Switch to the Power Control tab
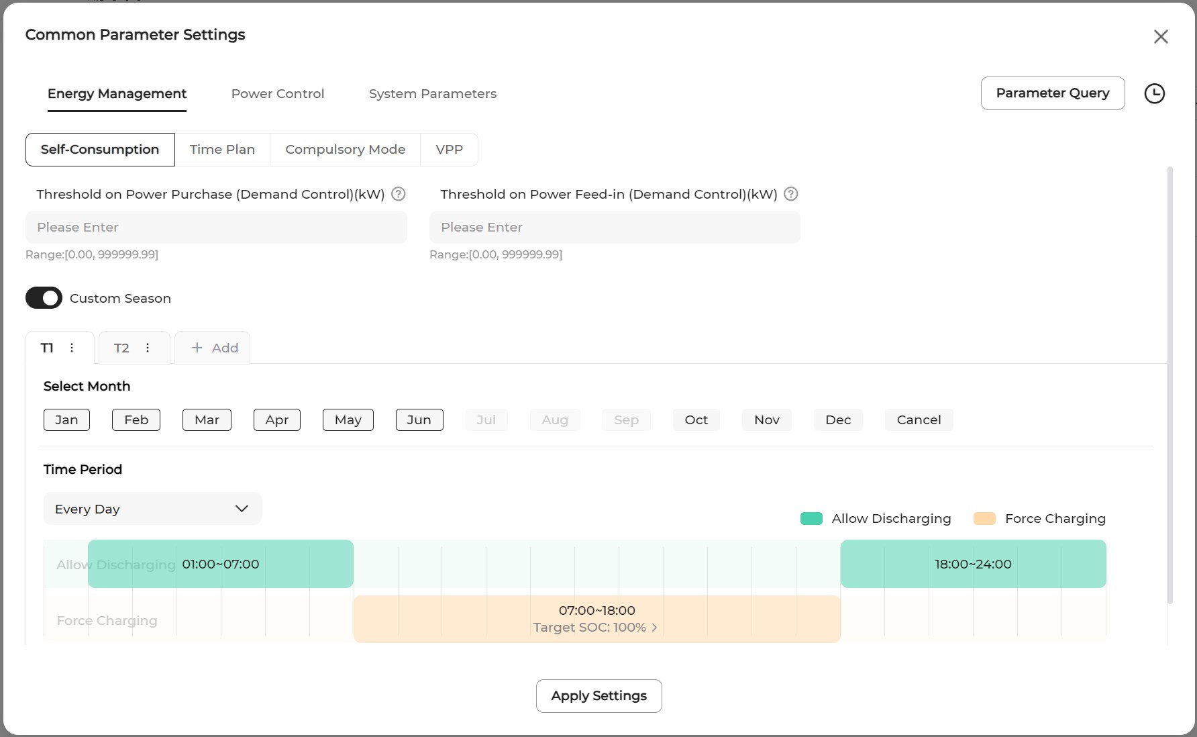The image size is (1197, 737). tap(278, 93)
